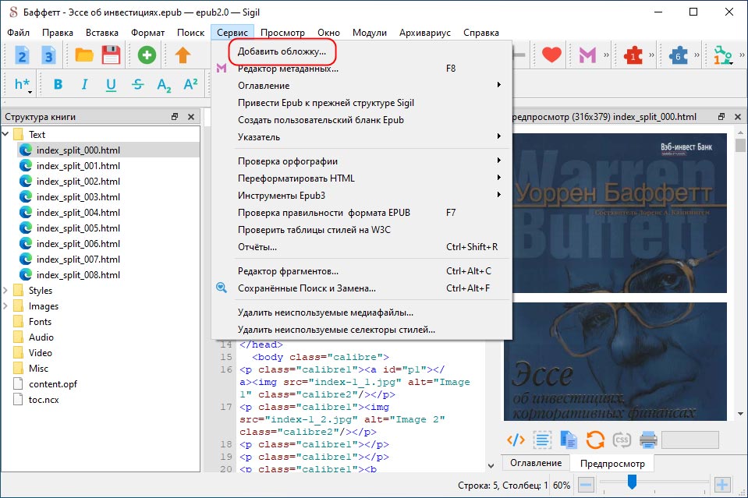Select the Fonts folder

point(40,322)
